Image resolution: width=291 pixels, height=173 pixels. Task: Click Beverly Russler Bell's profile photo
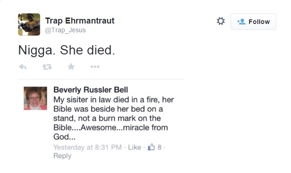coord(35,98)
